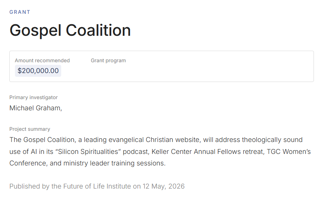Click the Grant program label
The height and width of the screenshot is (199, 324).
108,60
